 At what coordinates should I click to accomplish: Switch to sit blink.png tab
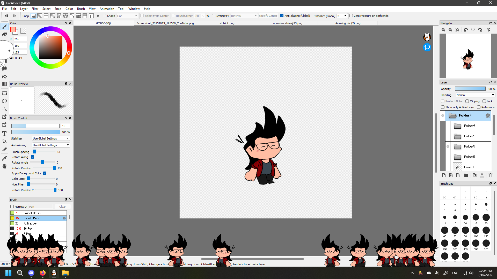pyautogui.click(x=227, y=23)
